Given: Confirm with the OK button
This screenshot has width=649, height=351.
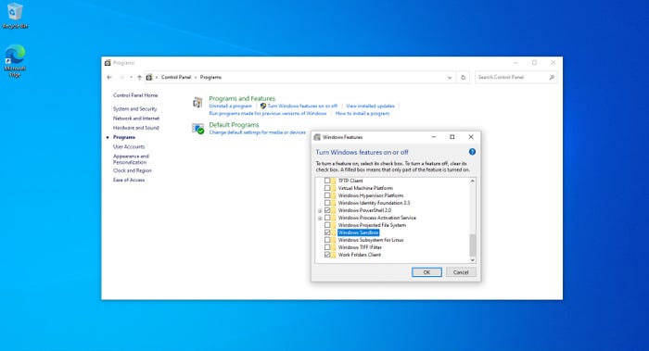Looking at the screenshot, I should point(426,272).
